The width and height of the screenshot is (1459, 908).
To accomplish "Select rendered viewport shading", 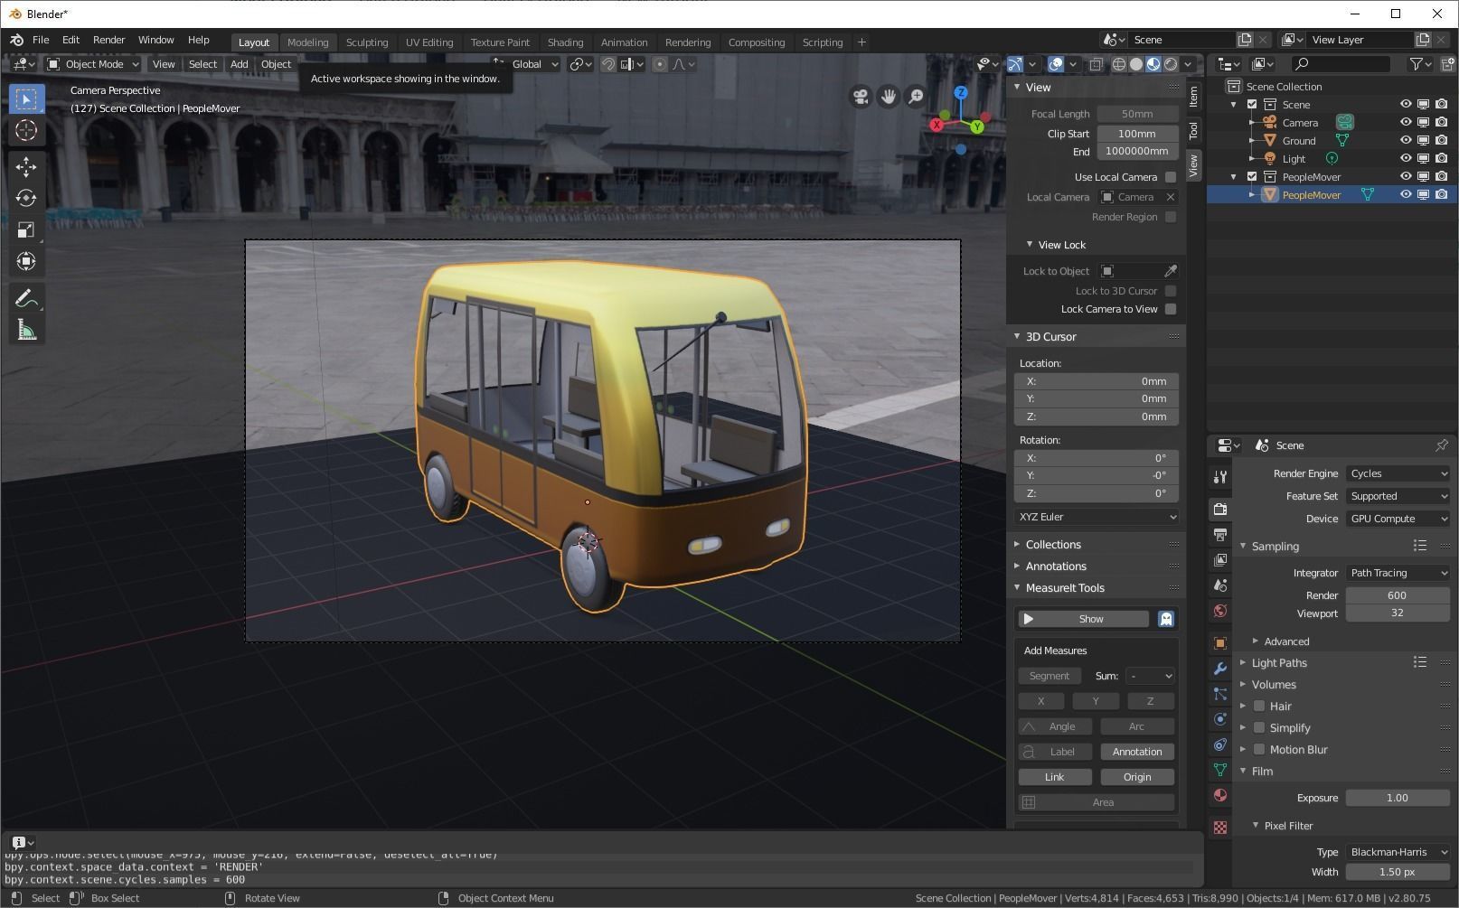I will [1171, 64].
